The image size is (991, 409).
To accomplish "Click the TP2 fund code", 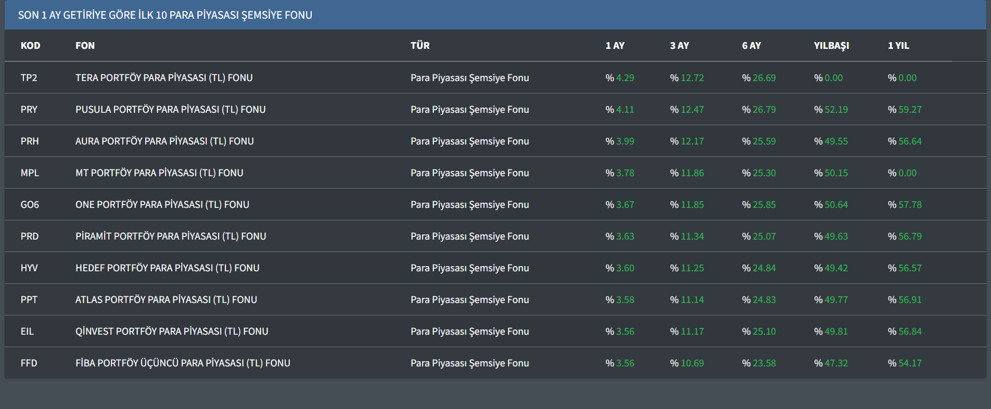I will click(29, 78).
